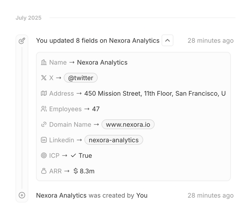Click the July 2025 date header
Image resolution: width=251 pixels, height=218 pixels.
[x=28, y=18]
